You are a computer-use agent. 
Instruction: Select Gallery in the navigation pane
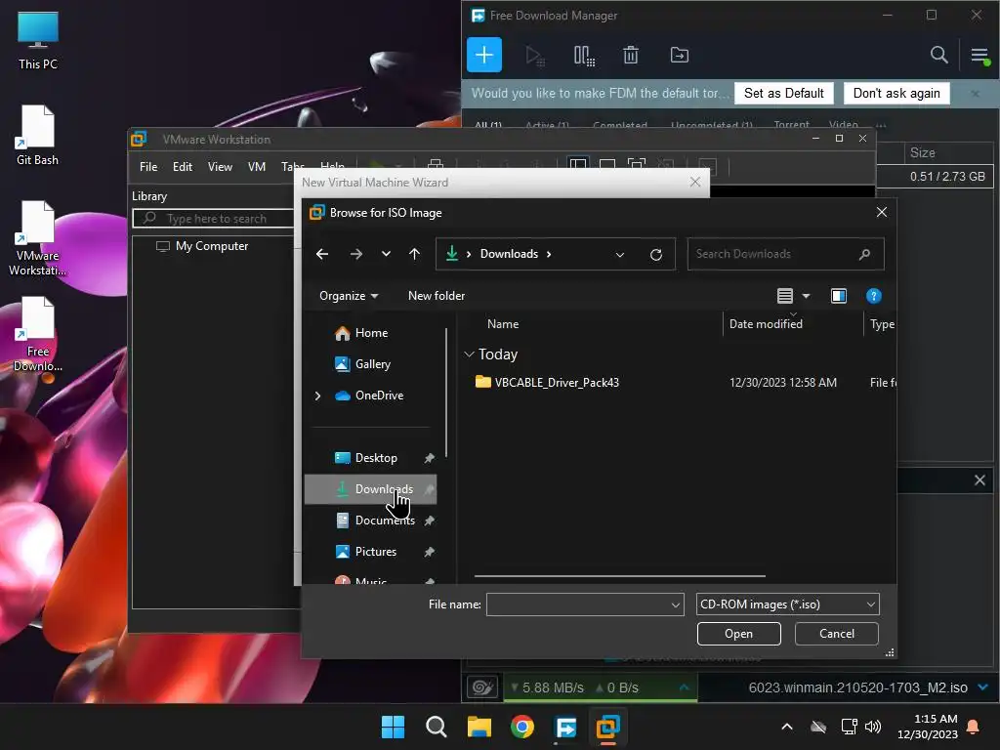click(x=371, y=364)
